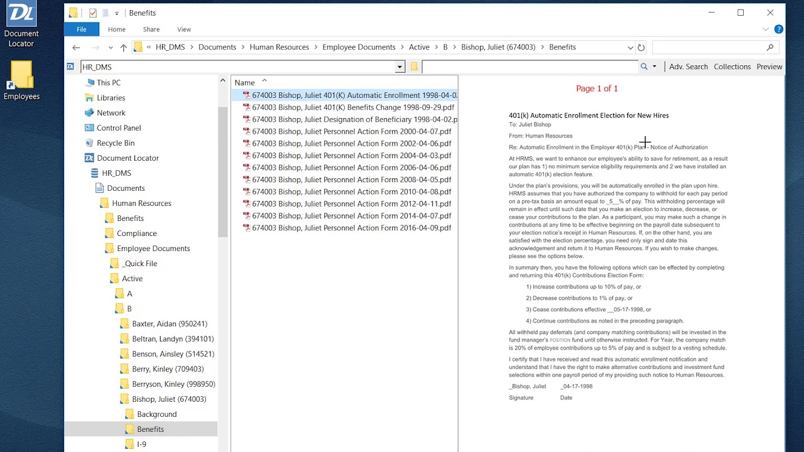Click the navigation pane scroll-up arrow

pos(222,80)
